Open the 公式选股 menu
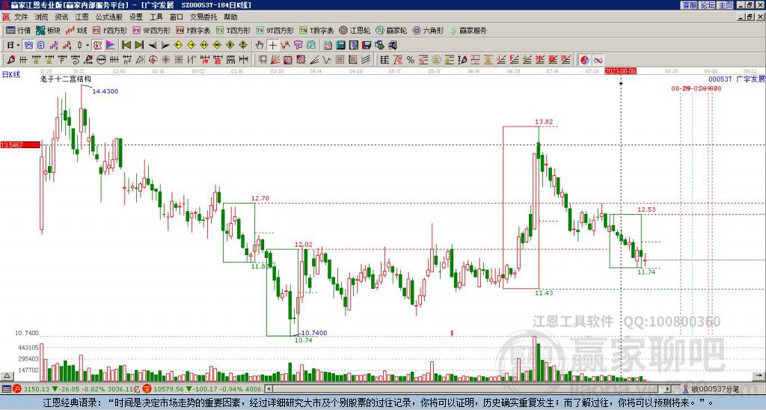The image size is (766, 410). click(x=109, y=17)
